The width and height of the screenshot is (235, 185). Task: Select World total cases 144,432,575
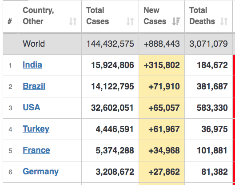pyautogui.click(x=110, y=44)
